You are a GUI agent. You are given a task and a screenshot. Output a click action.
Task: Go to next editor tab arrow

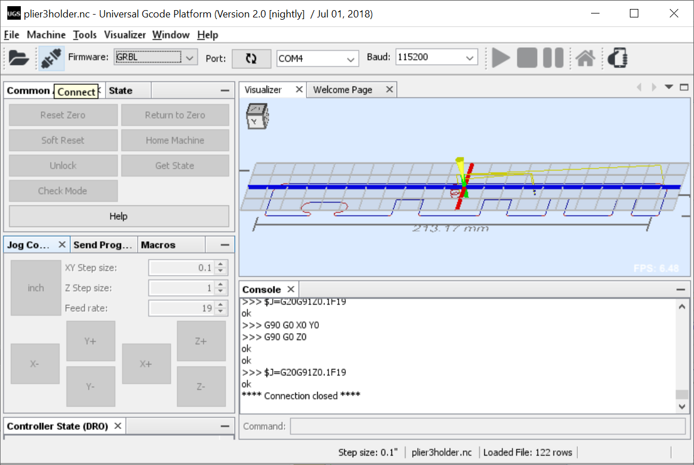(654, 87)
